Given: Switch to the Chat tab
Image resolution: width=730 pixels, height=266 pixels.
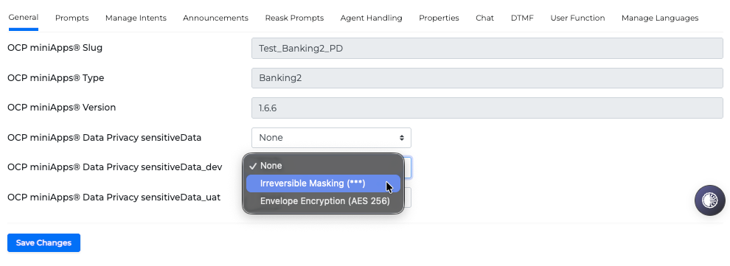Looking at the screenshot, I should click(x=484, y=18).
